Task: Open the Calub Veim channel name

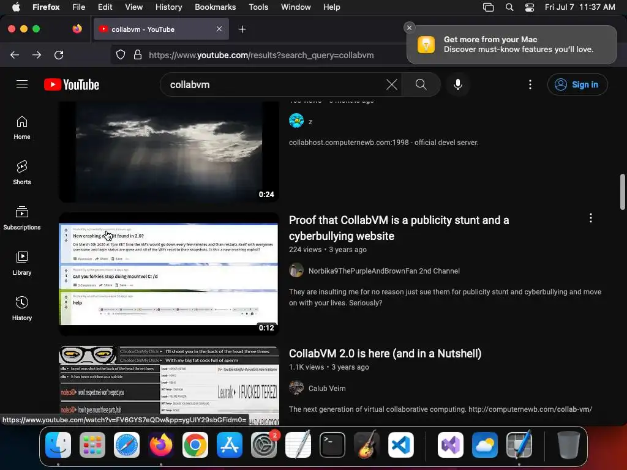Action: click(x=327, y=388)
